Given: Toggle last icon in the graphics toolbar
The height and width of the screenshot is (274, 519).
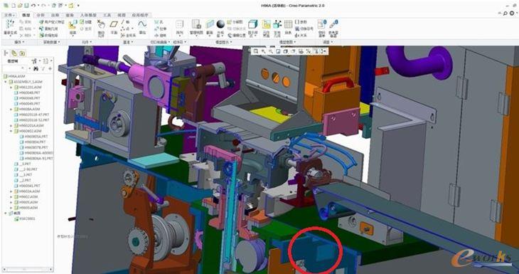Looking at the screenshot, I should (323, 51).
